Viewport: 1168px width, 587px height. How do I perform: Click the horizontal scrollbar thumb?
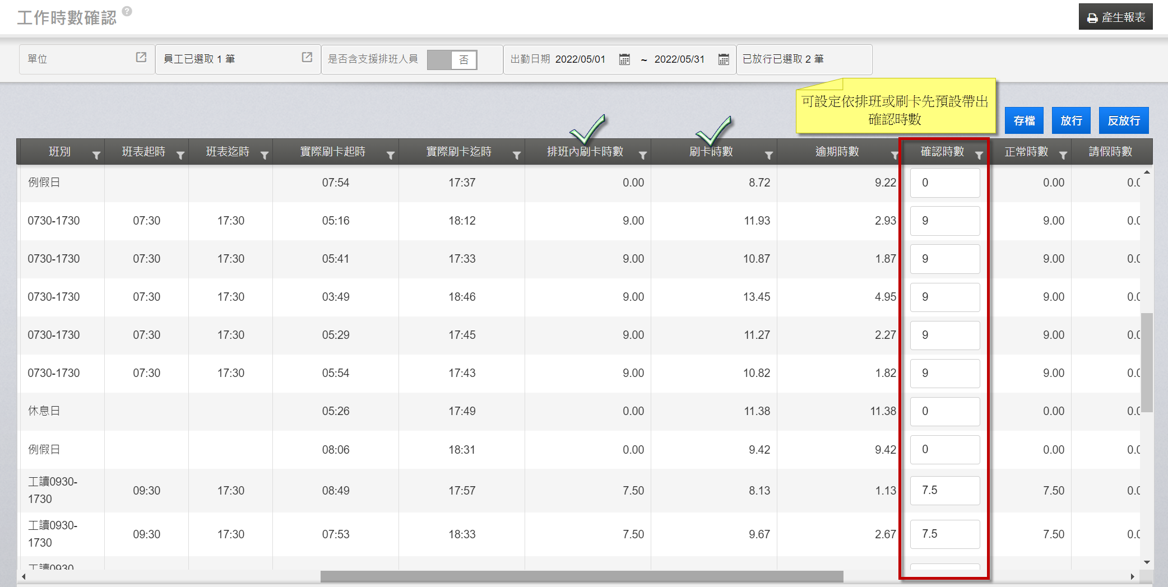(x=581, y=576)
